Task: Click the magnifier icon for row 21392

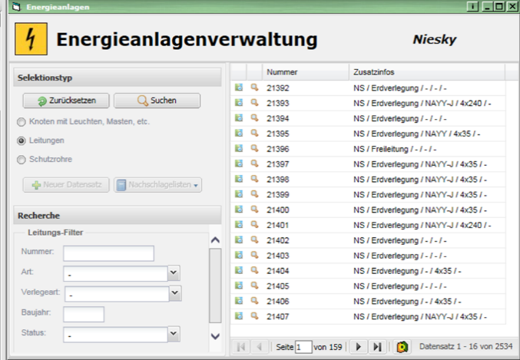Action: click(254, 88)
